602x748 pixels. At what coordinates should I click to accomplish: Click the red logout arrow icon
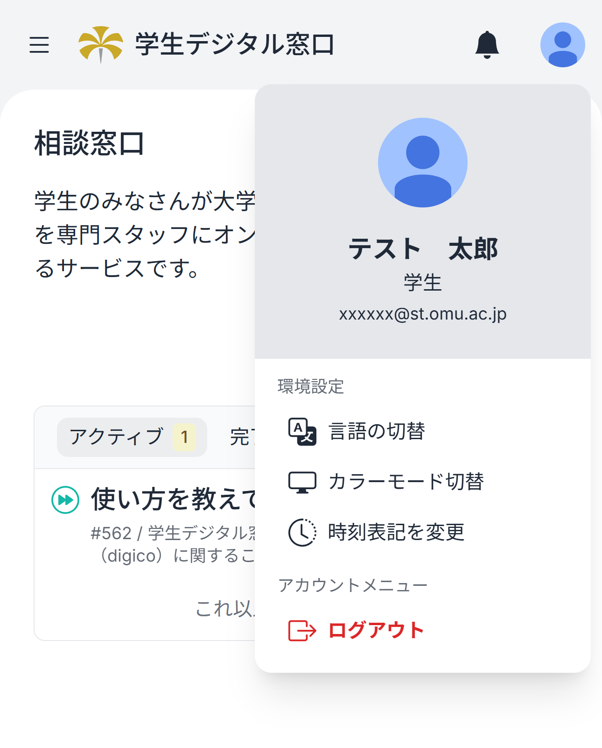[x=302, y=631]
